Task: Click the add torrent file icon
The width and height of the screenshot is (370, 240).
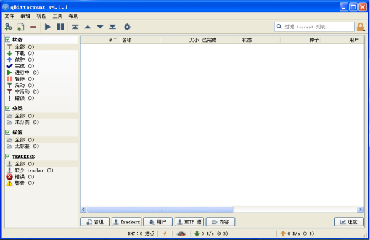Action: (x=21, y=27)
